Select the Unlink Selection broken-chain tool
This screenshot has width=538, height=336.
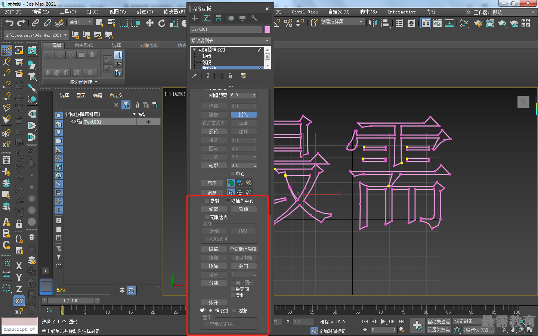click(x=47, y=23)
